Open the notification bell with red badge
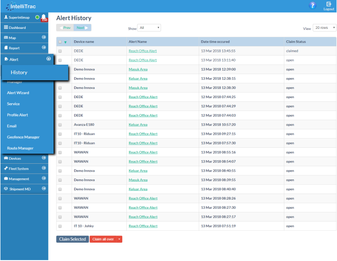The image size is (337, 261). click(x=43, y=17)
